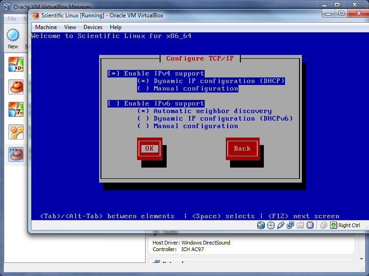Minimize the Scientific Linux VM window
The image size is (369, 276).
coord(329,14)
